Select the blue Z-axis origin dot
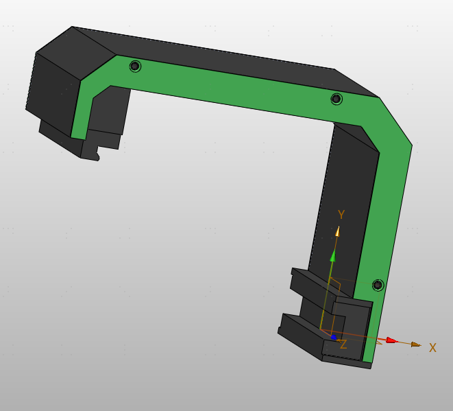Viewport: 453px width, 411px height. (x=334, y=337)
